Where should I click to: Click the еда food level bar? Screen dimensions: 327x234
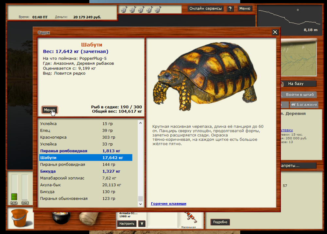click(14, 187)
